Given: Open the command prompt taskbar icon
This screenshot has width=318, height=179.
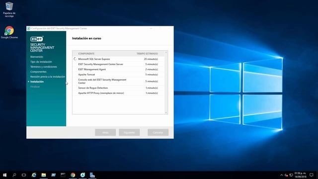Looking at the screenshot, I should pyautogui.click(x=63, y=175).
